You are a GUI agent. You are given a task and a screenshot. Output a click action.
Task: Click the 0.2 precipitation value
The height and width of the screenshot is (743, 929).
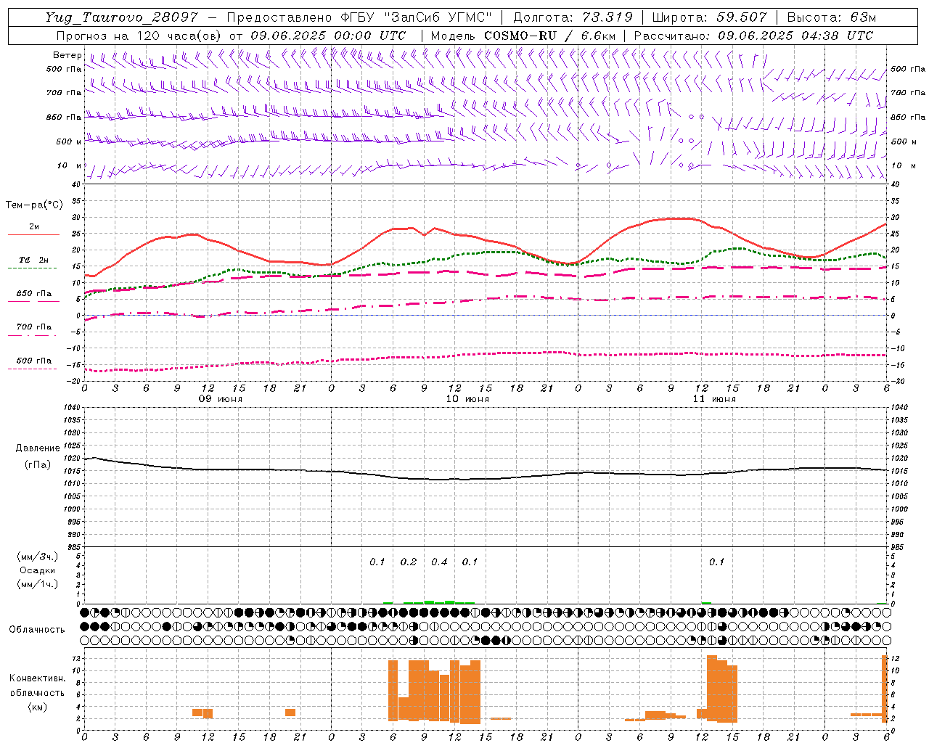point(409,562)
